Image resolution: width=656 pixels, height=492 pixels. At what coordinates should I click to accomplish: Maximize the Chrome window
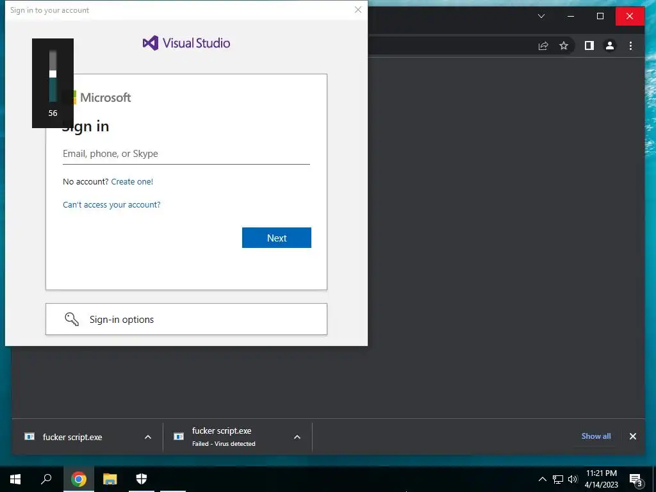pyautogui.click(x=600, y=16)
